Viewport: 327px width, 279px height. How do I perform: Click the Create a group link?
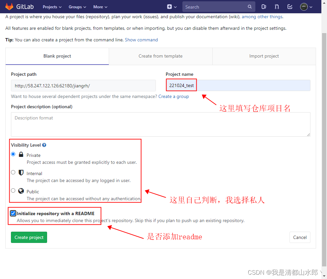(x=173, y=96)
